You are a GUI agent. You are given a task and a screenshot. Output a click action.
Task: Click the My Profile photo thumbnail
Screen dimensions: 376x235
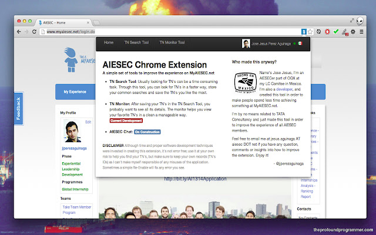pyautogui.click(x=72, y=132)
